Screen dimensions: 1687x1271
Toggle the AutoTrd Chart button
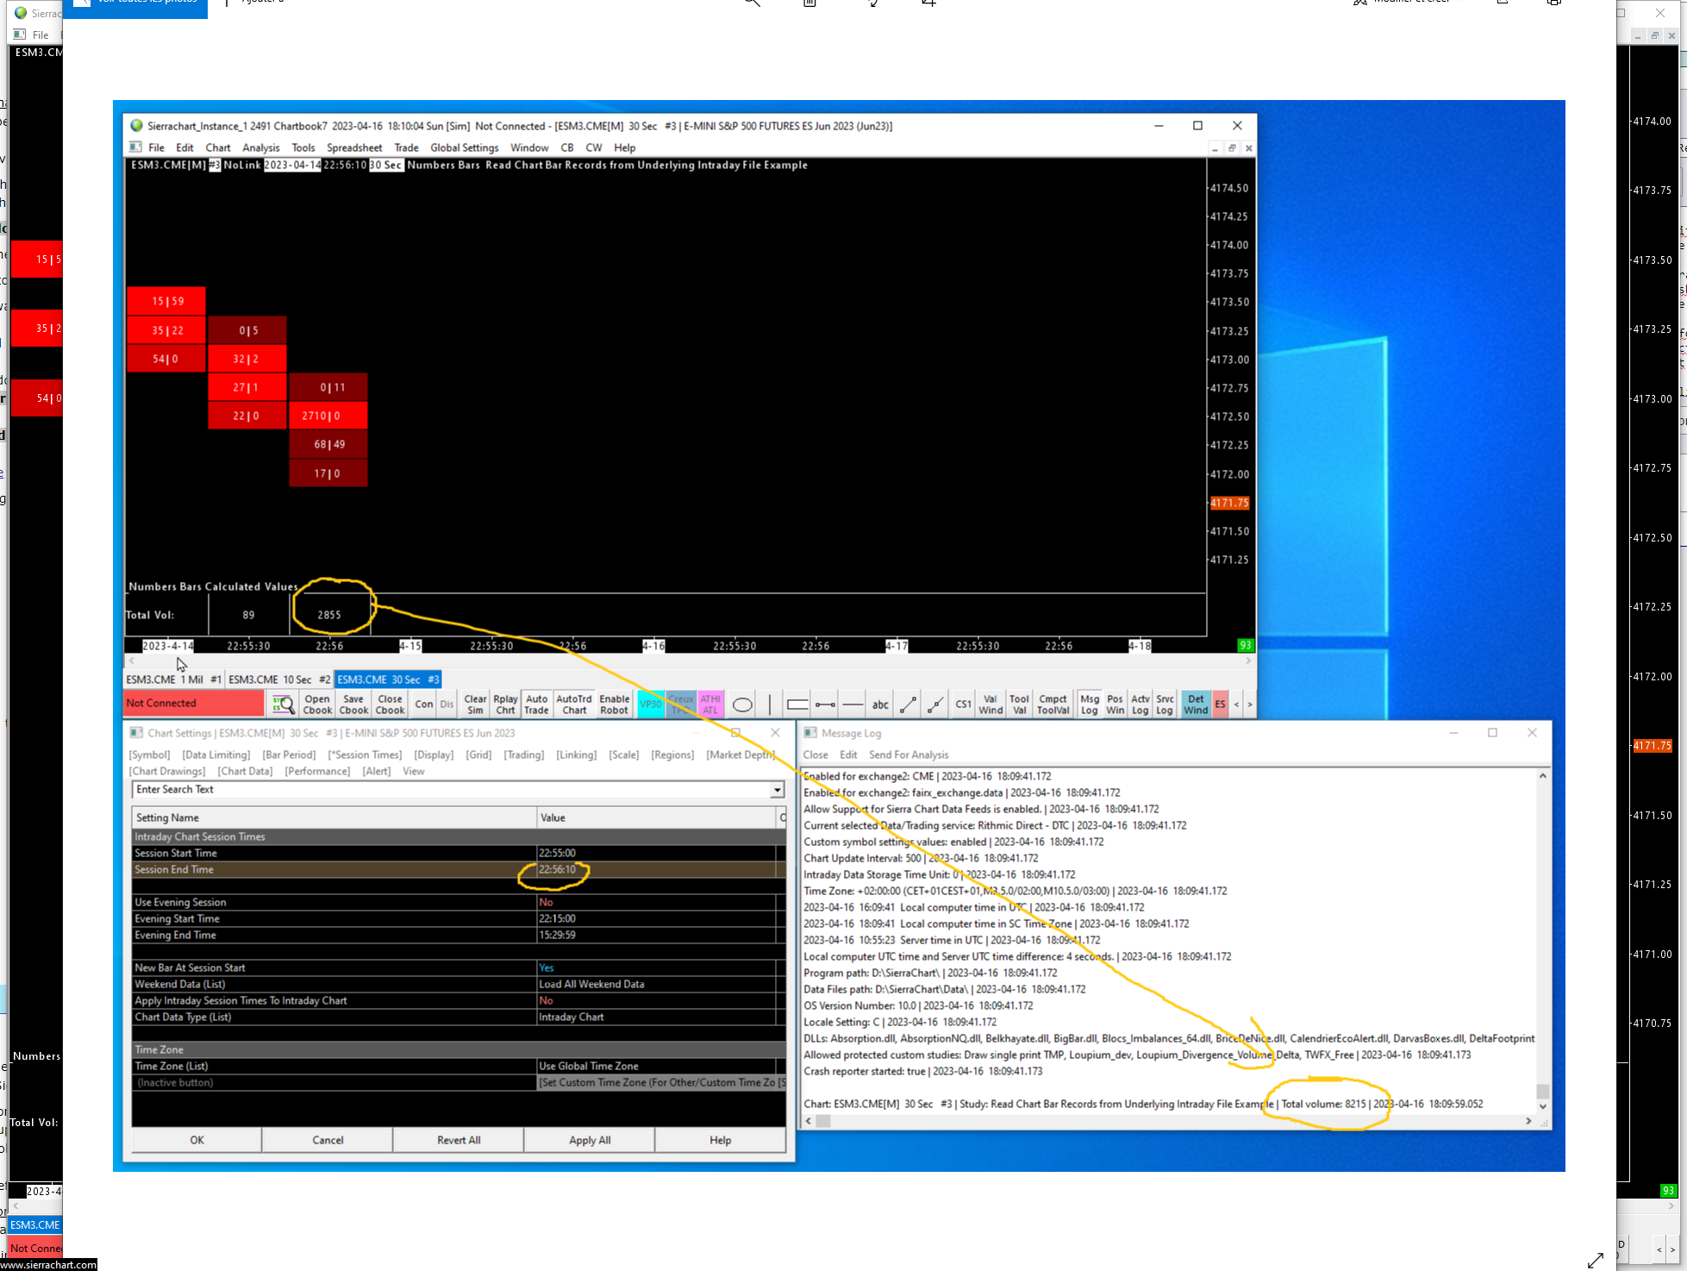[x=574, y=704]
